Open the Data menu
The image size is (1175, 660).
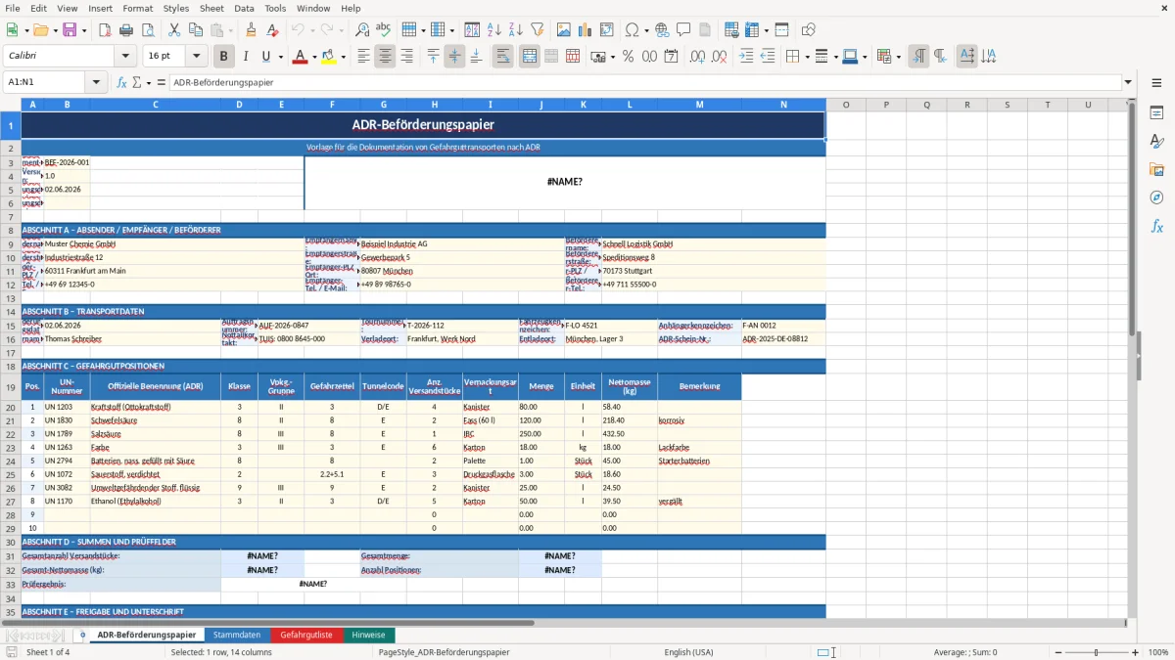point(244,8)
